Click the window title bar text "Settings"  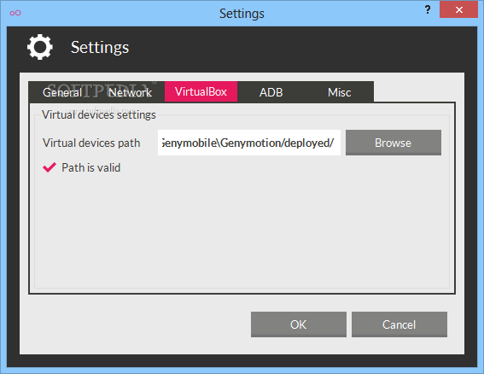[242, 14]
